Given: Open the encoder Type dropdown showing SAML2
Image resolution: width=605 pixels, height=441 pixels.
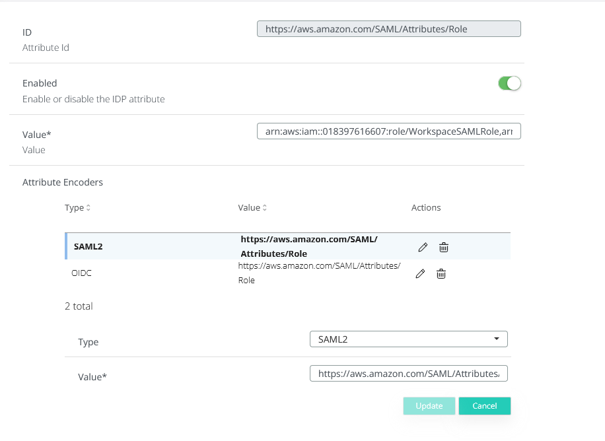Looking at the screenshot, I should point(408,339).
